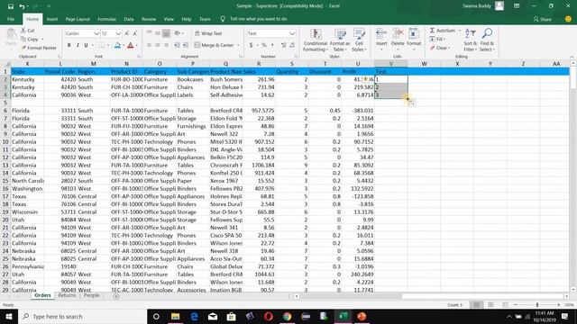Switch to the Formulas tab

tap(106, 19)
